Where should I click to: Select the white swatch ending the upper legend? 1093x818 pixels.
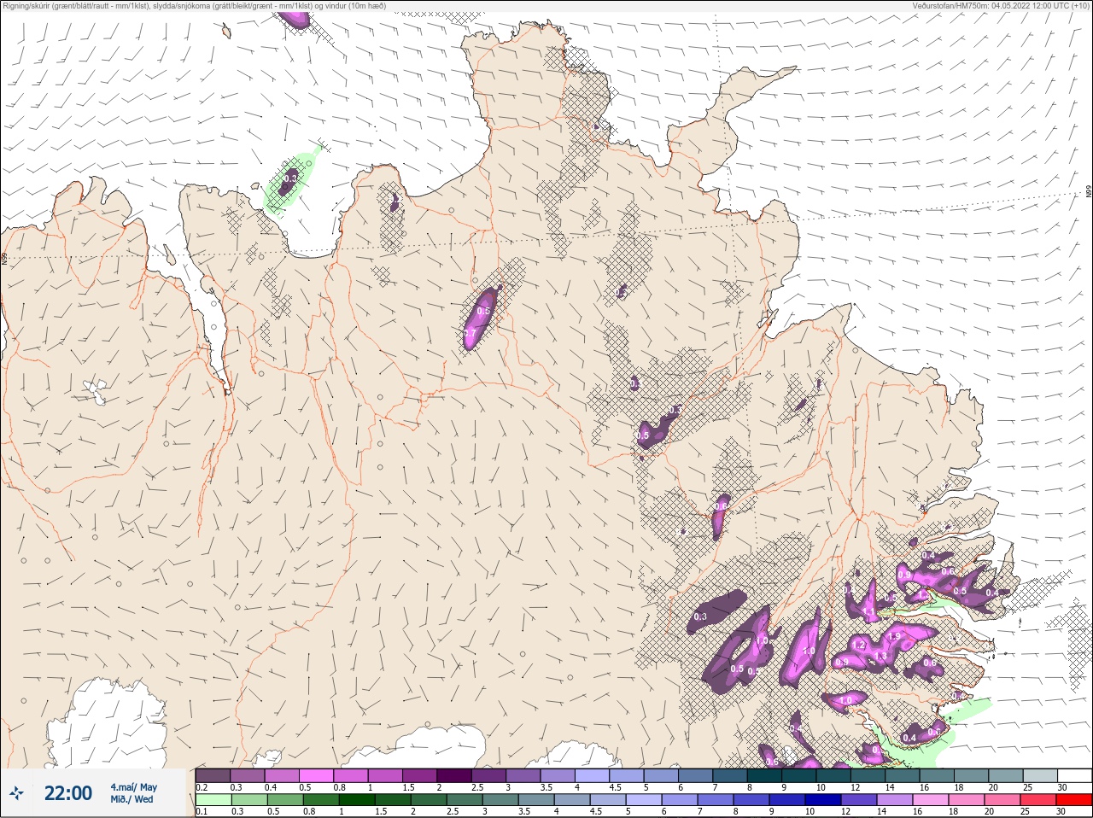point(1074,775)
